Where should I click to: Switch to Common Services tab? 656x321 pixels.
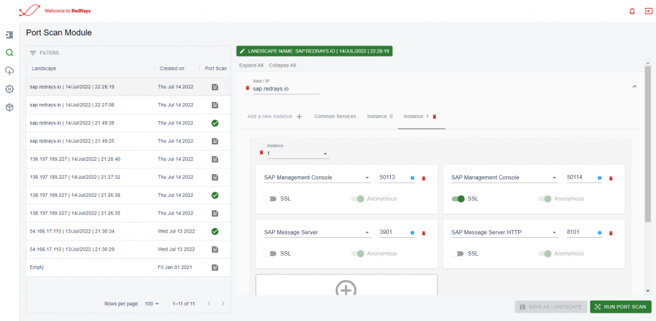335,117
